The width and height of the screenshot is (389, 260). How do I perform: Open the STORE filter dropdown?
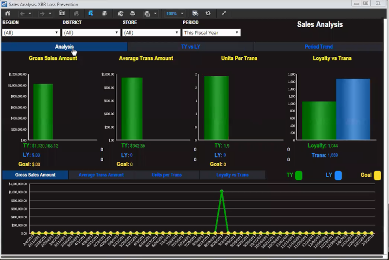[151, 33]
